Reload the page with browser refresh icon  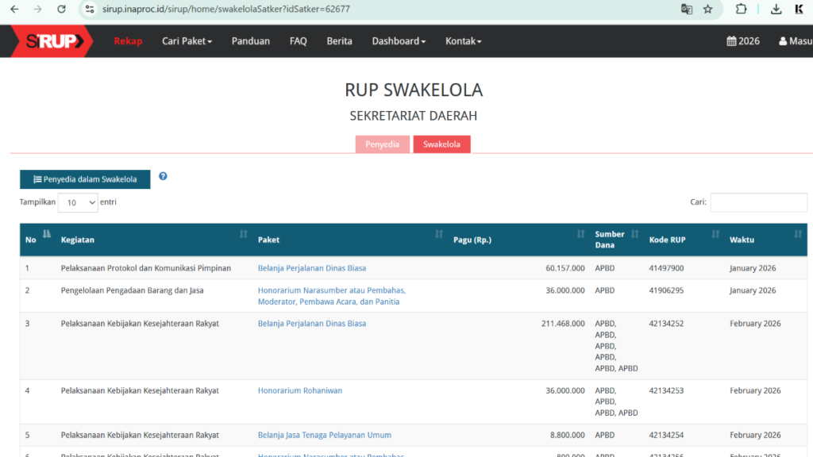click(62, 10)
